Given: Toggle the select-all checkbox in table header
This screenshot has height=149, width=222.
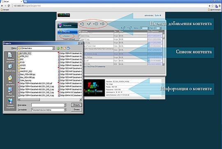Looking at the screenshot, I should point(80,31).
